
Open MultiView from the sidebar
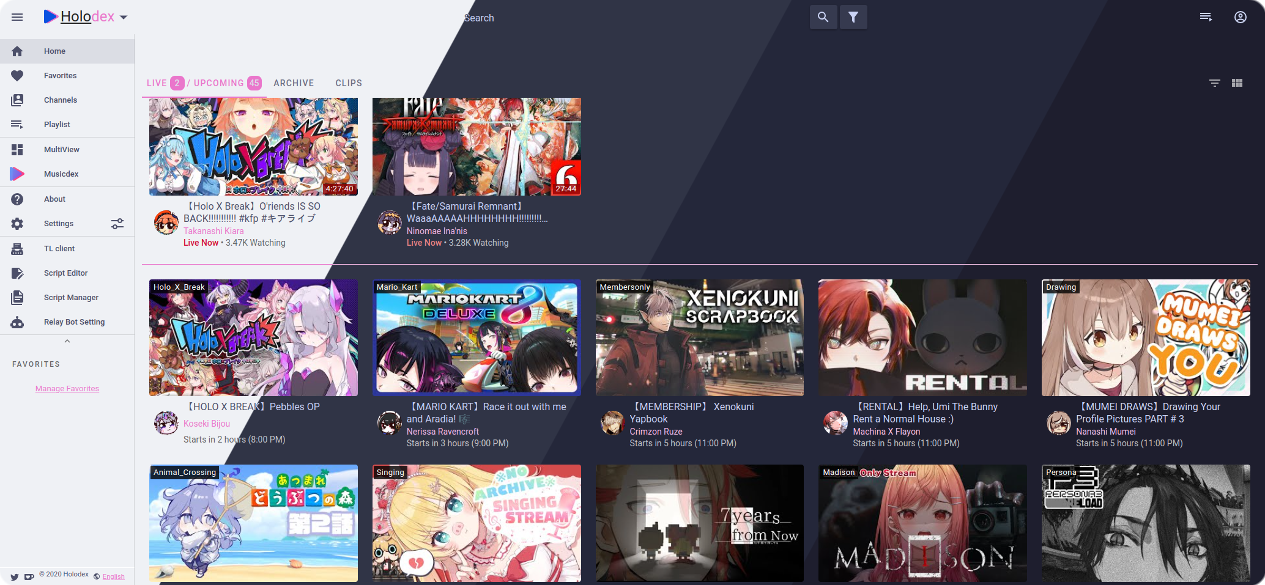click(x=67, y=150)
